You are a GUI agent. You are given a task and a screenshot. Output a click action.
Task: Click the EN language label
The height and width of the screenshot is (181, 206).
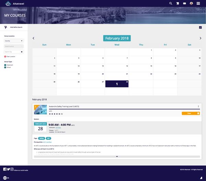tap(8, 178)
